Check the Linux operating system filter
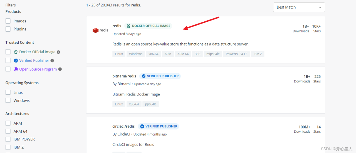 8,92
